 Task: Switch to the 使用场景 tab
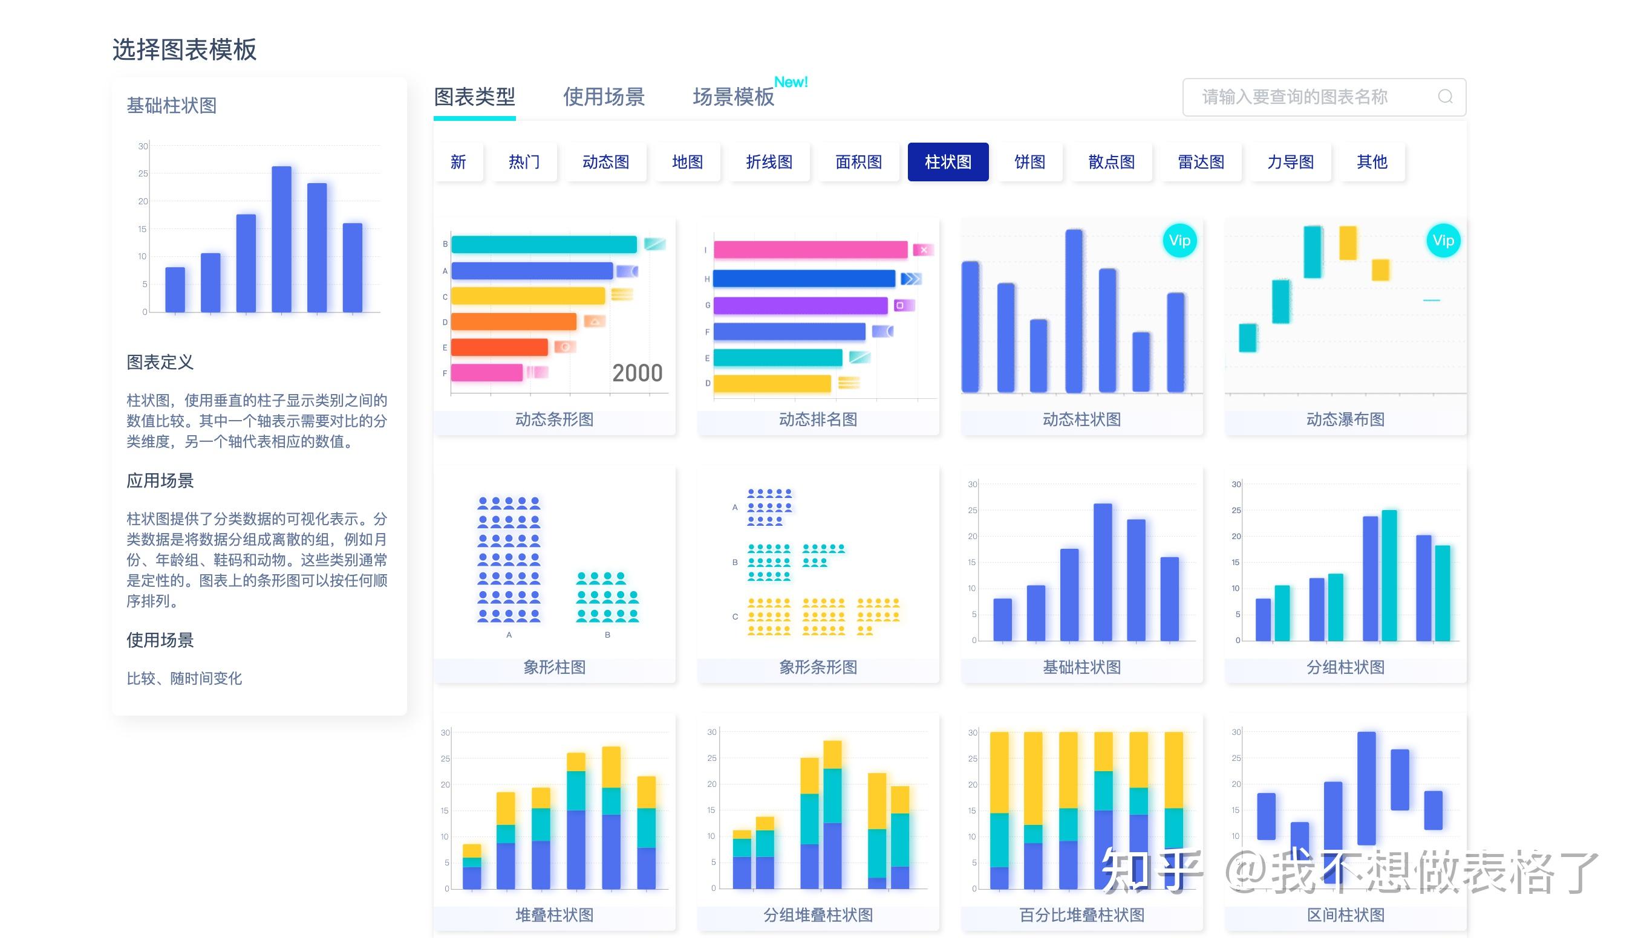point(604,97)
